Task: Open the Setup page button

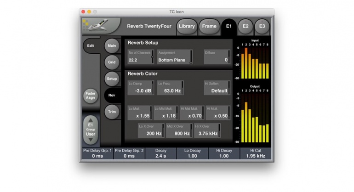Action: point(112,79)
